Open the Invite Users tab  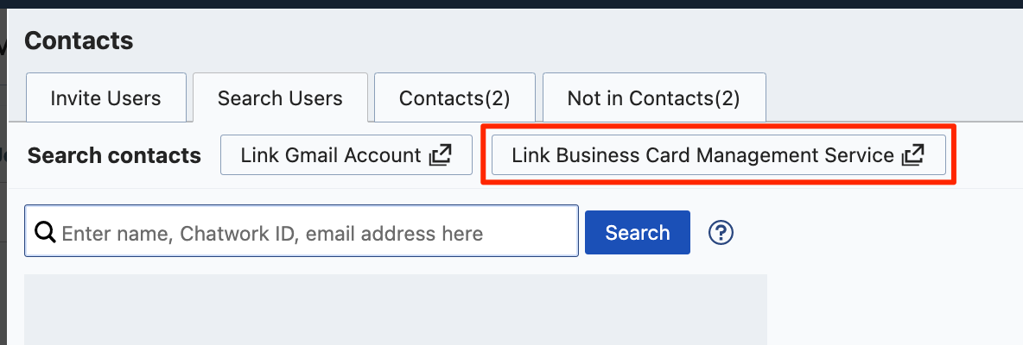pos(105,97)
